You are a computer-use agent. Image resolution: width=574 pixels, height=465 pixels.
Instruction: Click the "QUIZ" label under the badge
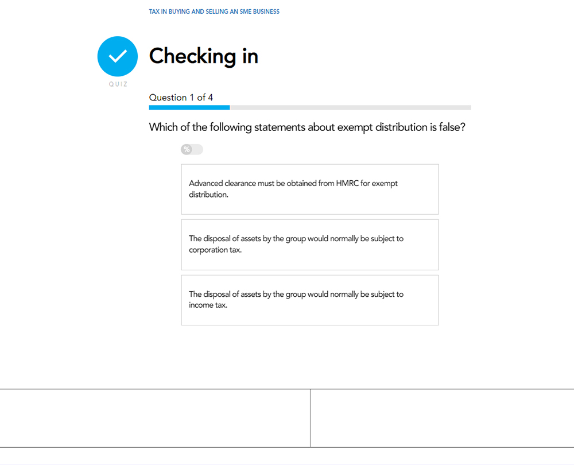tap(118, 84)
